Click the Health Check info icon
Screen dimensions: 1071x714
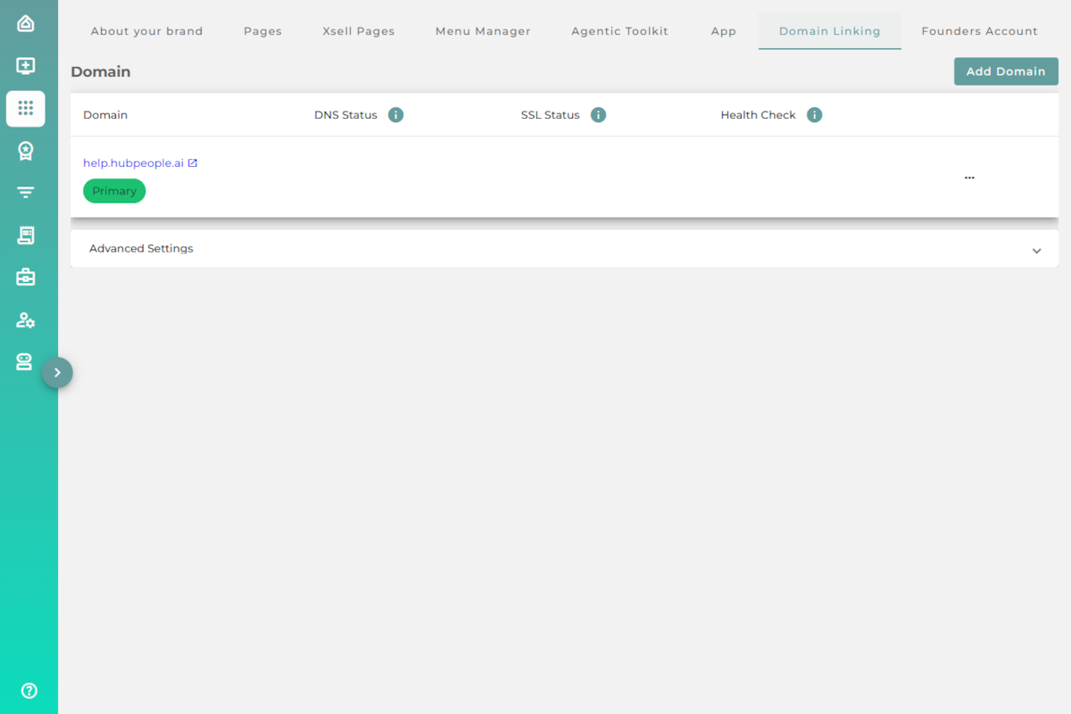coord(814,115)
